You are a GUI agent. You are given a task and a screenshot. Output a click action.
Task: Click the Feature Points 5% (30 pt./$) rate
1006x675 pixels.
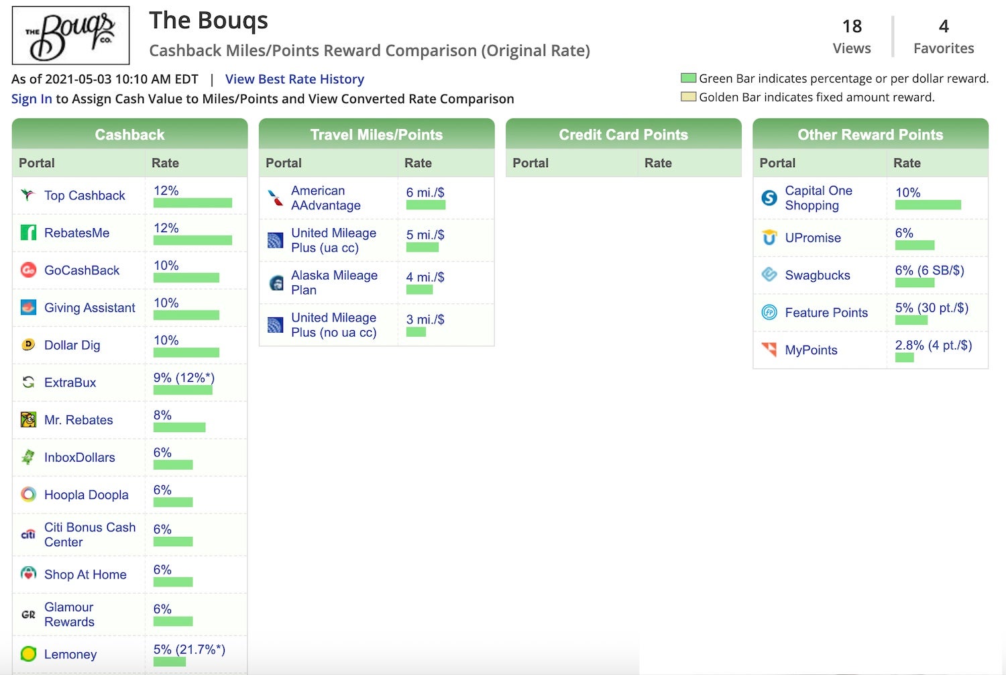pyautogui.click(x=932, y=308)
